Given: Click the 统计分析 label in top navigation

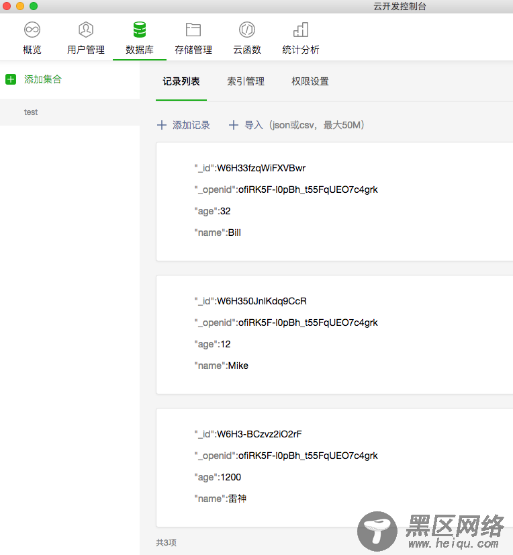Looking at the screenshot, I should click(x=301, y=50).
